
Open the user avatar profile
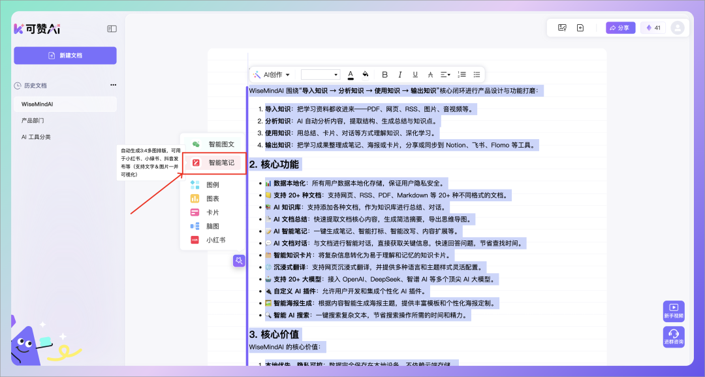coord(678,27)
